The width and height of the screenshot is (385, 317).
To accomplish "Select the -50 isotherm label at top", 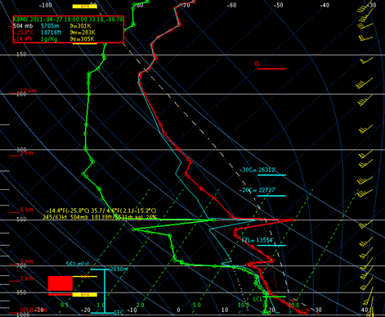I will coord(278,5).
